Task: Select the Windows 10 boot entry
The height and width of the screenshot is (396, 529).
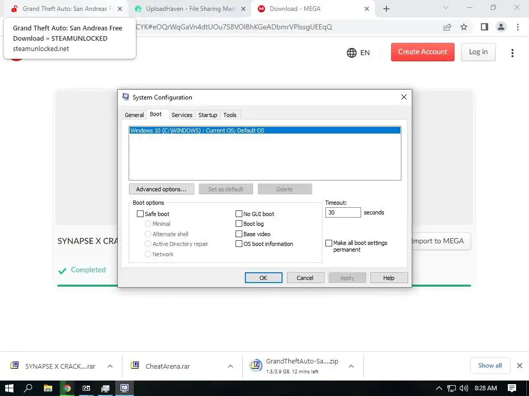Action: click(265, 130)
